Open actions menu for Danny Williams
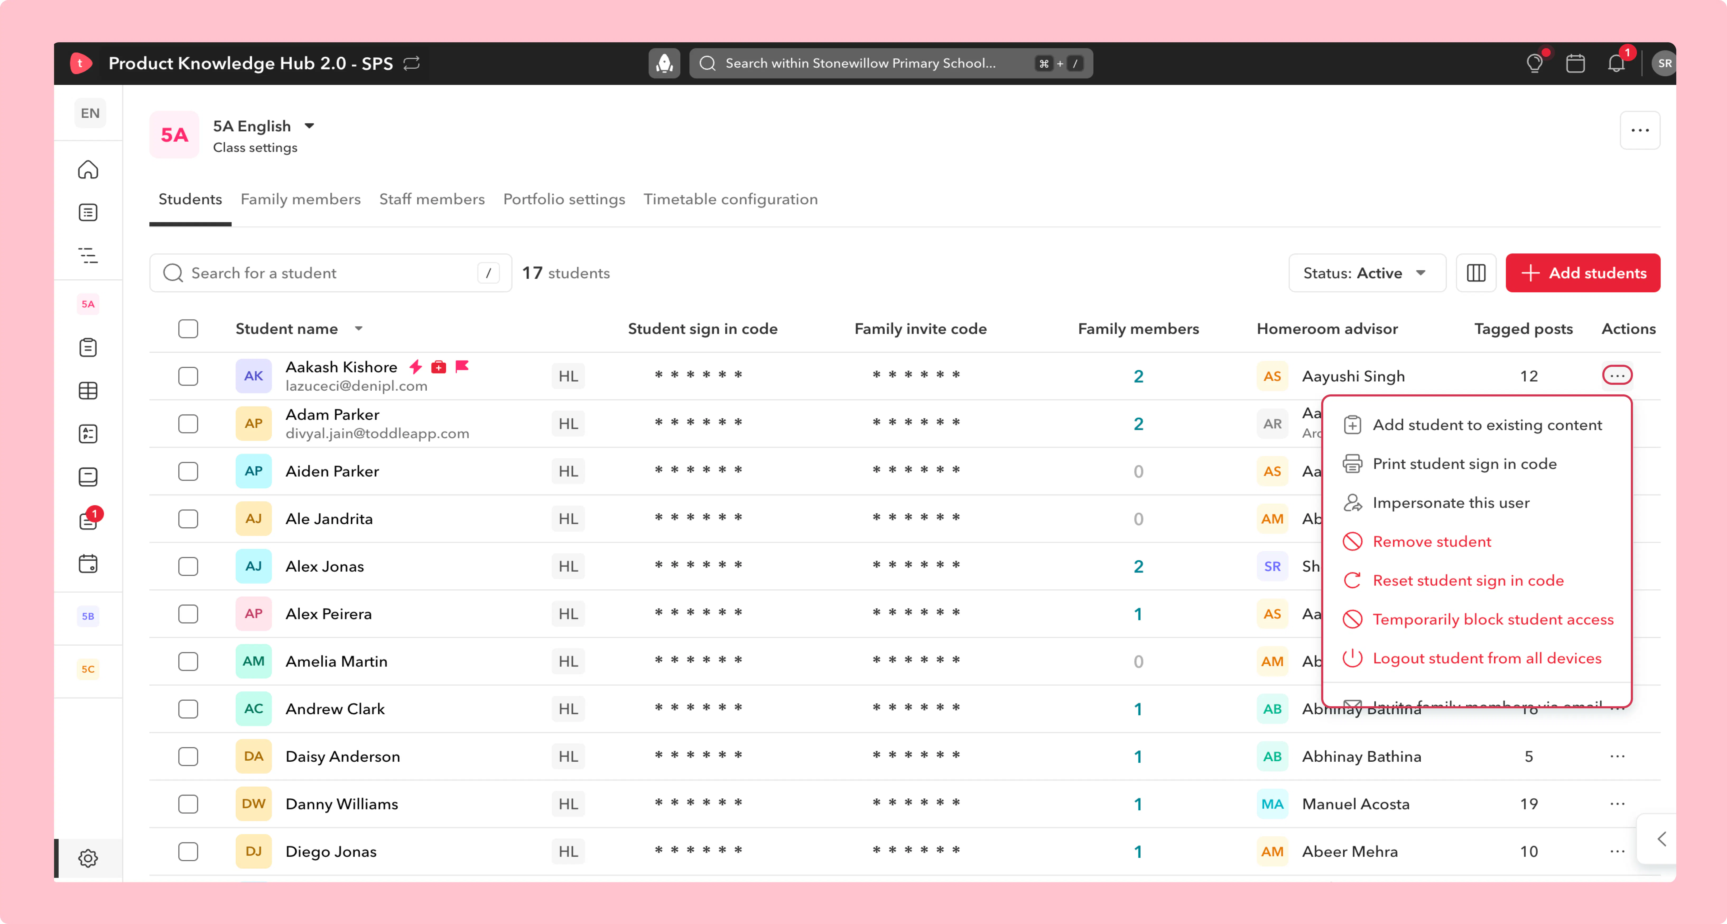This screenshot has height=924, width=1727. [1617, 804]
